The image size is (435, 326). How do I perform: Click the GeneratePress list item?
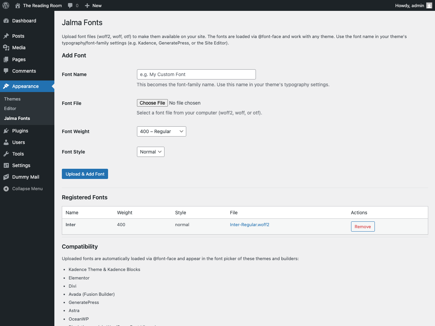coord(84,302)
